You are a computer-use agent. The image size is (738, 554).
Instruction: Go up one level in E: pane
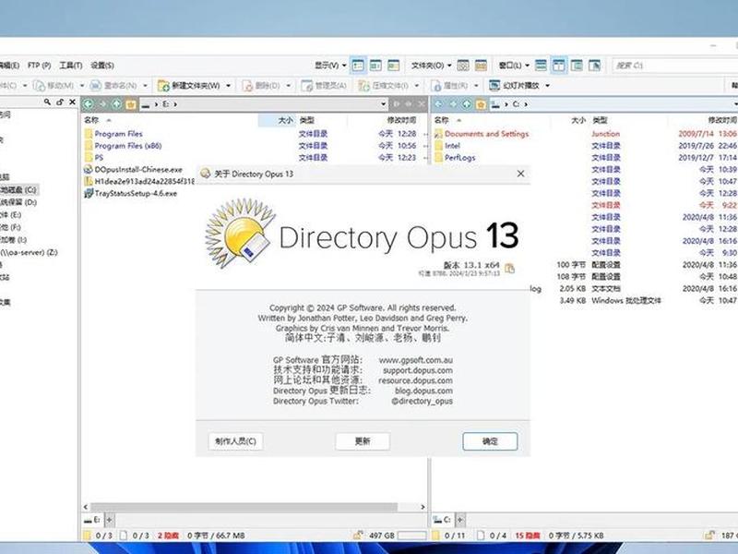(117, 104)
